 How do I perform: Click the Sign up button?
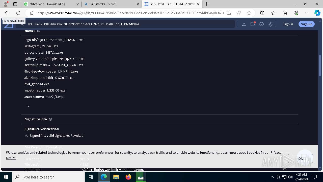(306, 24)
